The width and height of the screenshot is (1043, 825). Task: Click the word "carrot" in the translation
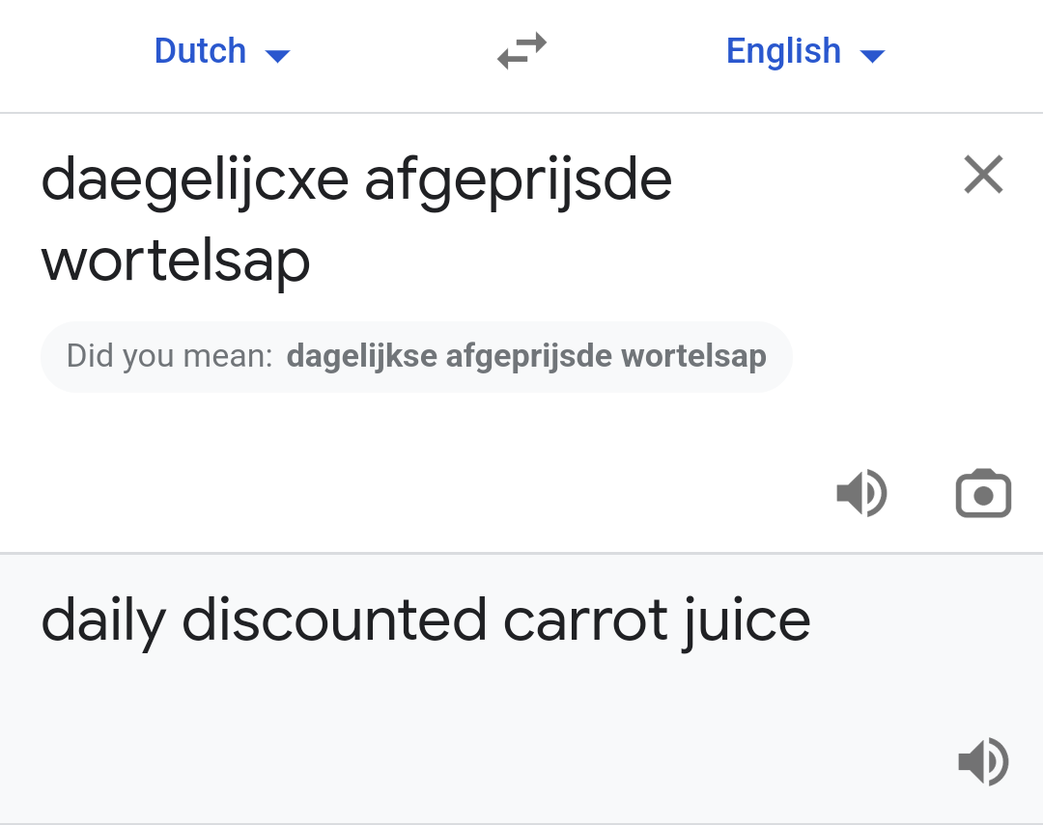click(x=586, y=620)
